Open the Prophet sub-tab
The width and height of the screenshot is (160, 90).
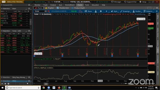point(49,8)
